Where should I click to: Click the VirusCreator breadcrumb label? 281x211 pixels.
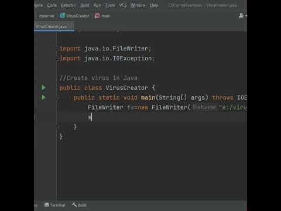(x=78, y=16)
